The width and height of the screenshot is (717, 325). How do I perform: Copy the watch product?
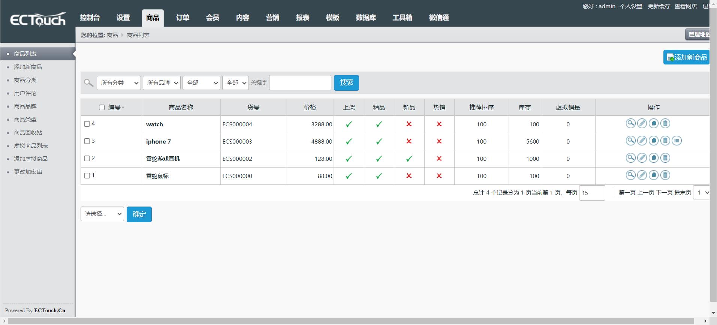(654, 123)
